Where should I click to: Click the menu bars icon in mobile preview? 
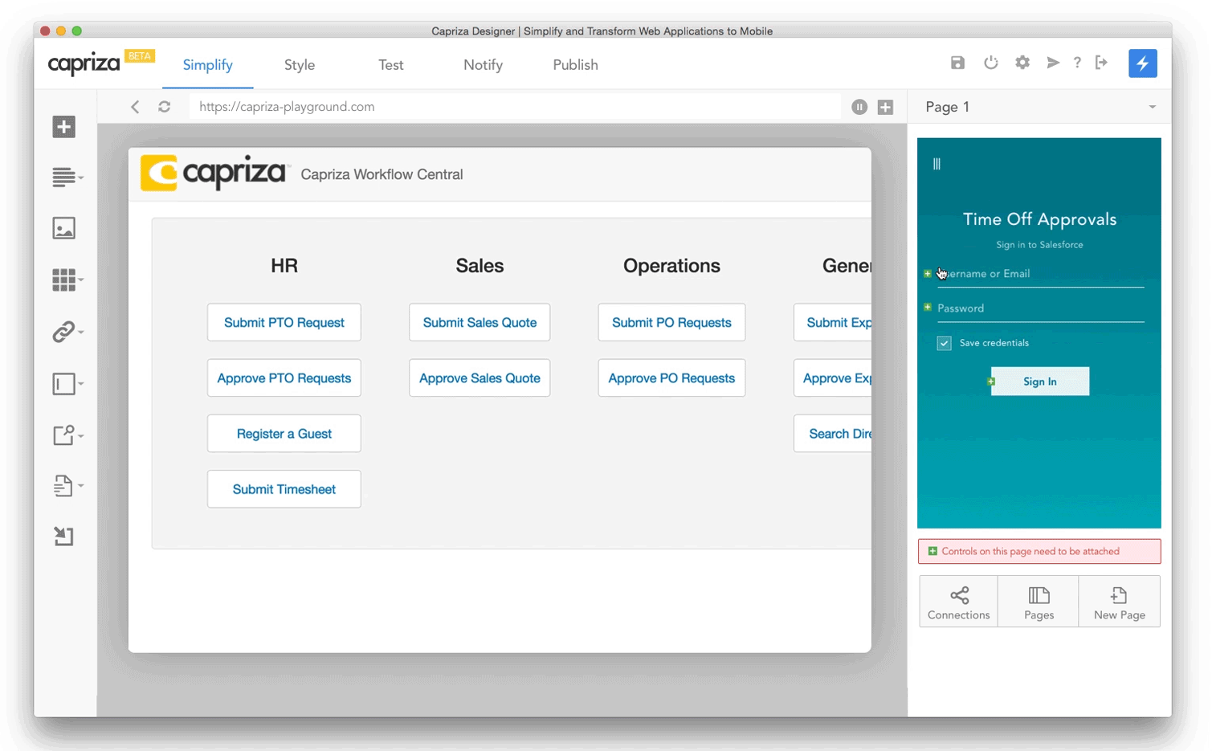tap(937, 164)
